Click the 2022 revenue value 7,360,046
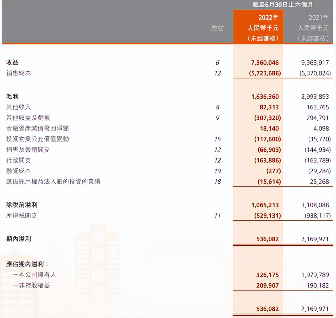336x318 pixels. pos(265,63)
